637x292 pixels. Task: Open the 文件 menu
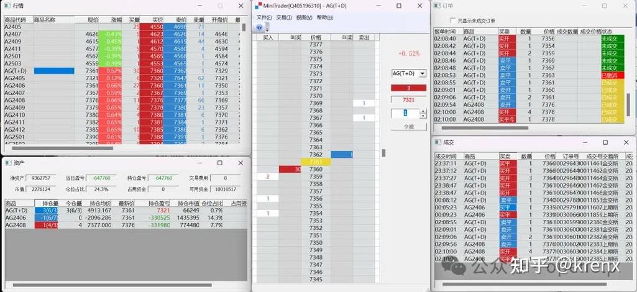264,17
